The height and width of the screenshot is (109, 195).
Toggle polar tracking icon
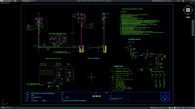tap(162, 108)
